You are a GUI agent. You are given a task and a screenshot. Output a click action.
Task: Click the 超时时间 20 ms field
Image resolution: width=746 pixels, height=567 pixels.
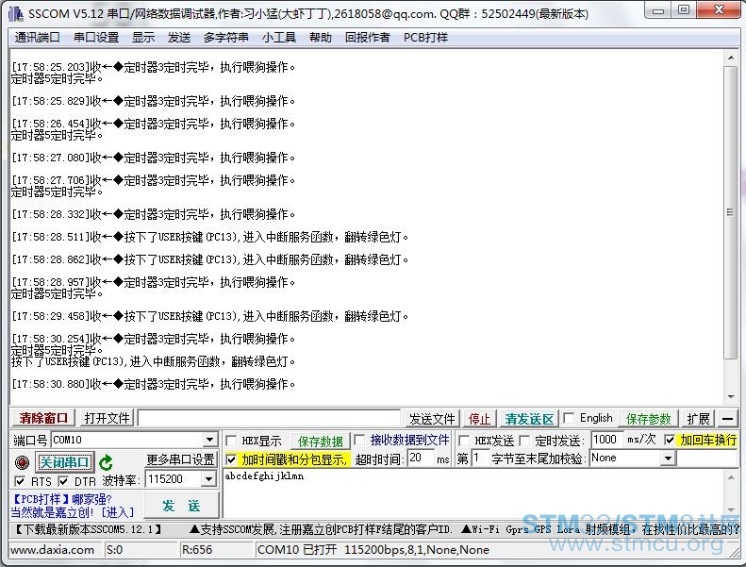click(420, 458)
